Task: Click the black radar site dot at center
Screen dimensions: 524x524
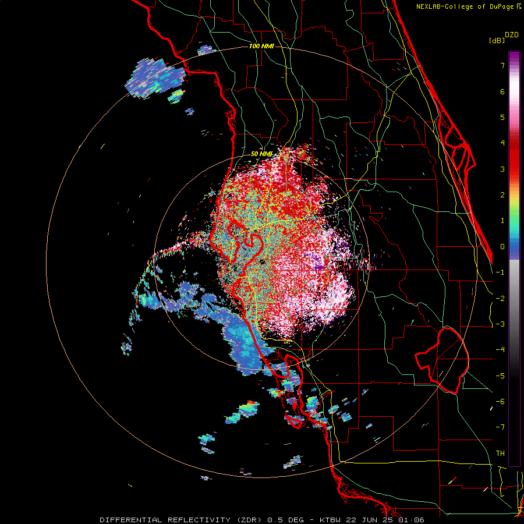Action: point(263,262)
